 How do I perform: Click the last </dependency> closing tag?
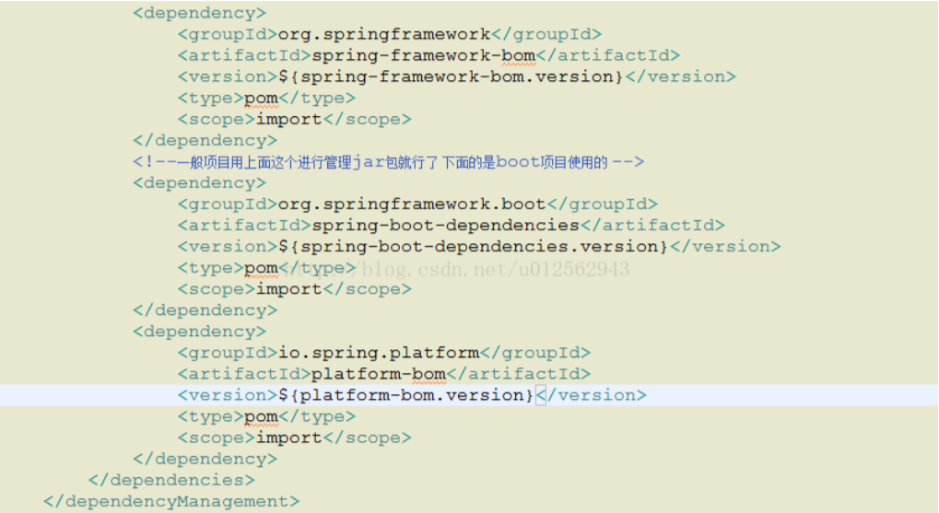pos(205,460)
